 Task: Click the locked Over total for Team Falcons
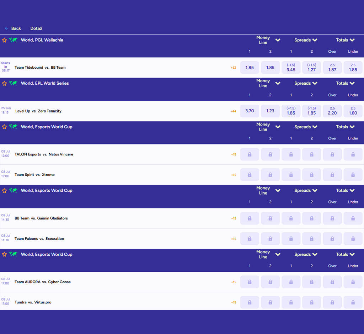point(332,239)
